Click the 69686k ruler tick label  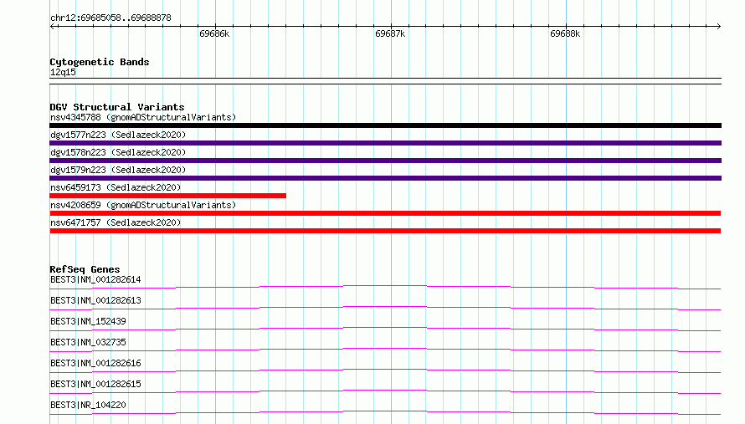click(x=214, y=33)
